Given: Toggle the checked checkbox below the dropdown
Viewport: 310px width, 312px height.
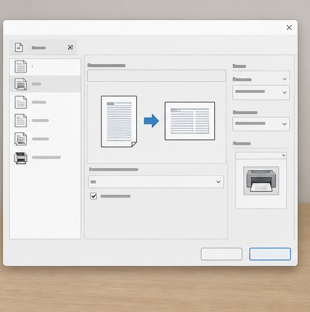Looking at the screenshot, I should 93,196.
